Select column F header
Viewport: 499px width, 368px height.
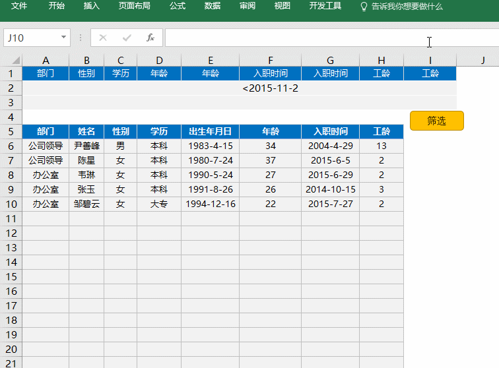[x=270, y=61]
